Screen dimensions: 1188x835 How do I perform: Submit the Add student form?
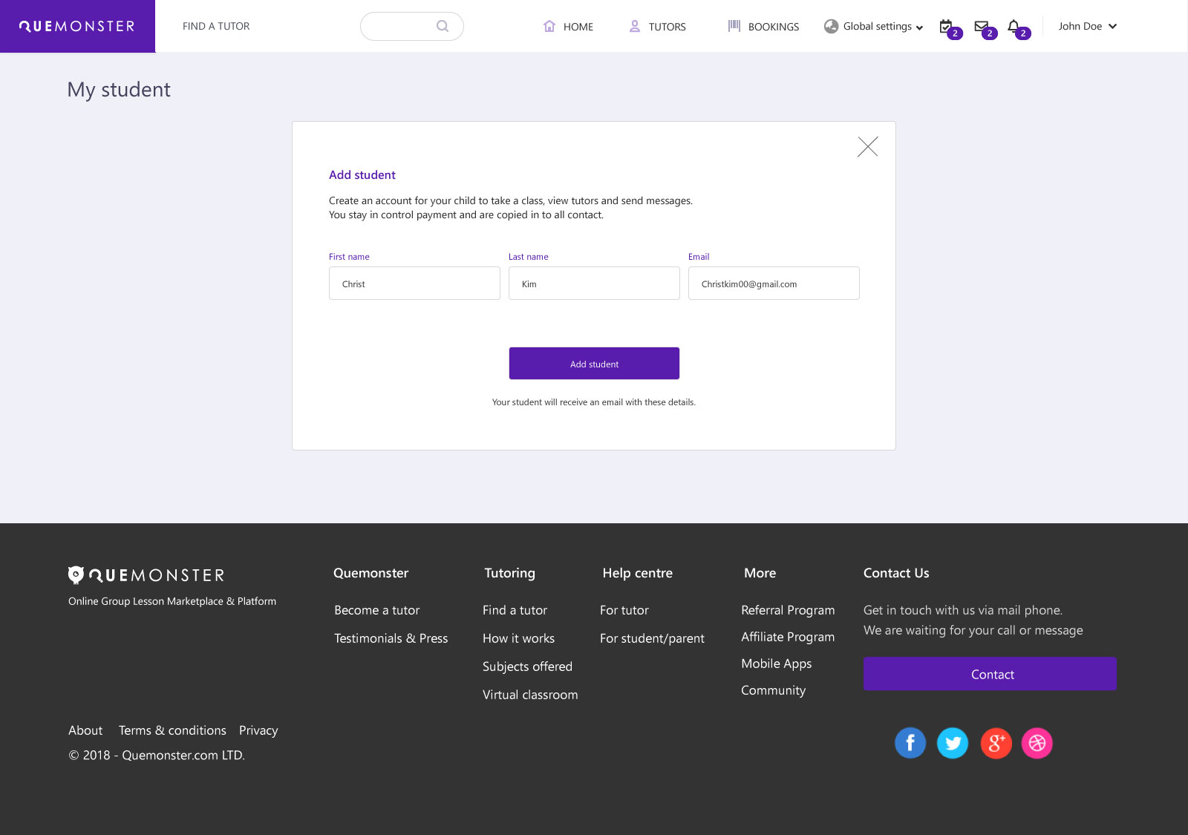(594, 363)
